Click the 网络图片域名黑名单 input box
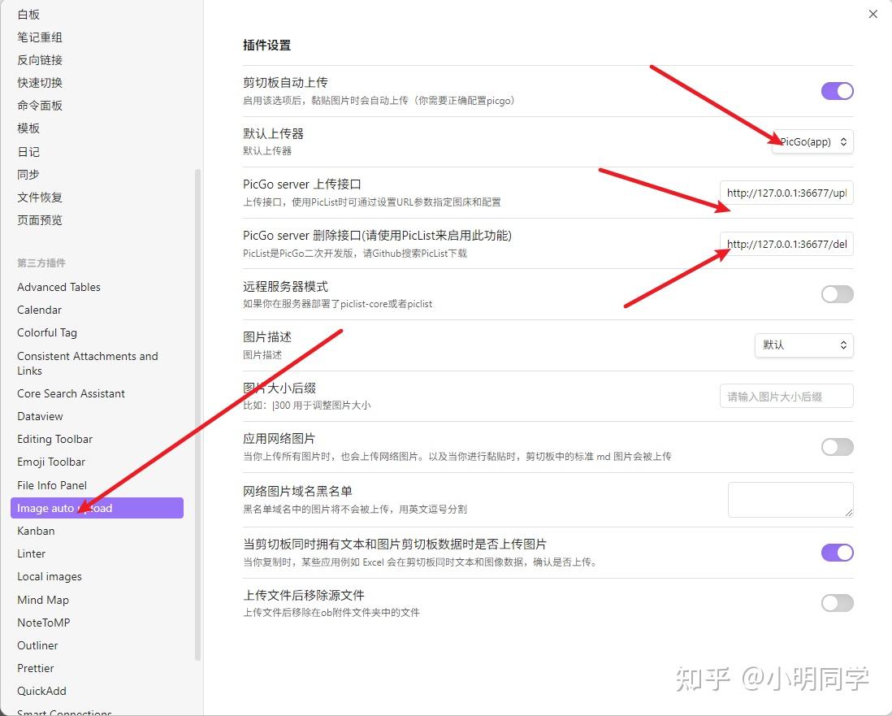This screenshot has height=716, width=892. [790, 500]
